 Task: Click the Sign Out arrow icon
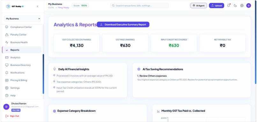tap(7, 116)
